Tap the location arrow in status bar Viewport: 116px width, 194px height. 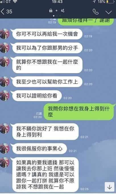[x=94, y=2]
